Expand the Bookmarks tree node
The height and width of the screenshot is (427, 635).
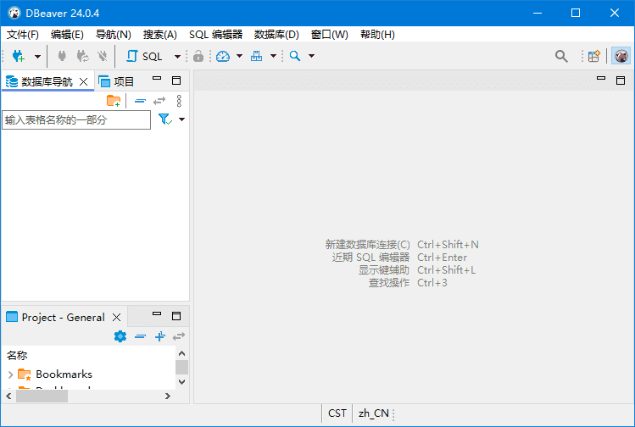coord(10,374)
